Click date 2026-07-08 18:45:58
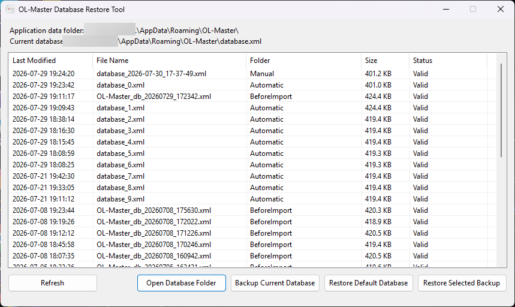The image size is (515, 307). tap(43, 245)
